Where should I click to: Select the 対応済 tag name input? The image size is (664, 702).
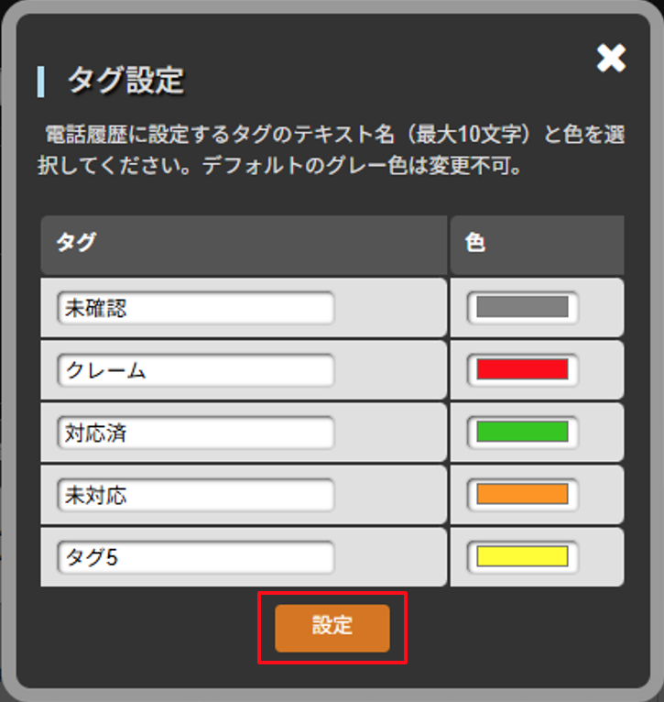[x=196, y=433]
